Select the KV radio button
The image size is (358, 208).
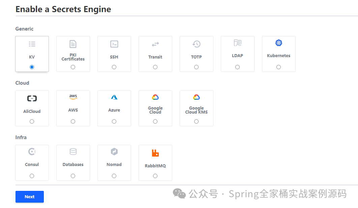tap(32, 67)
